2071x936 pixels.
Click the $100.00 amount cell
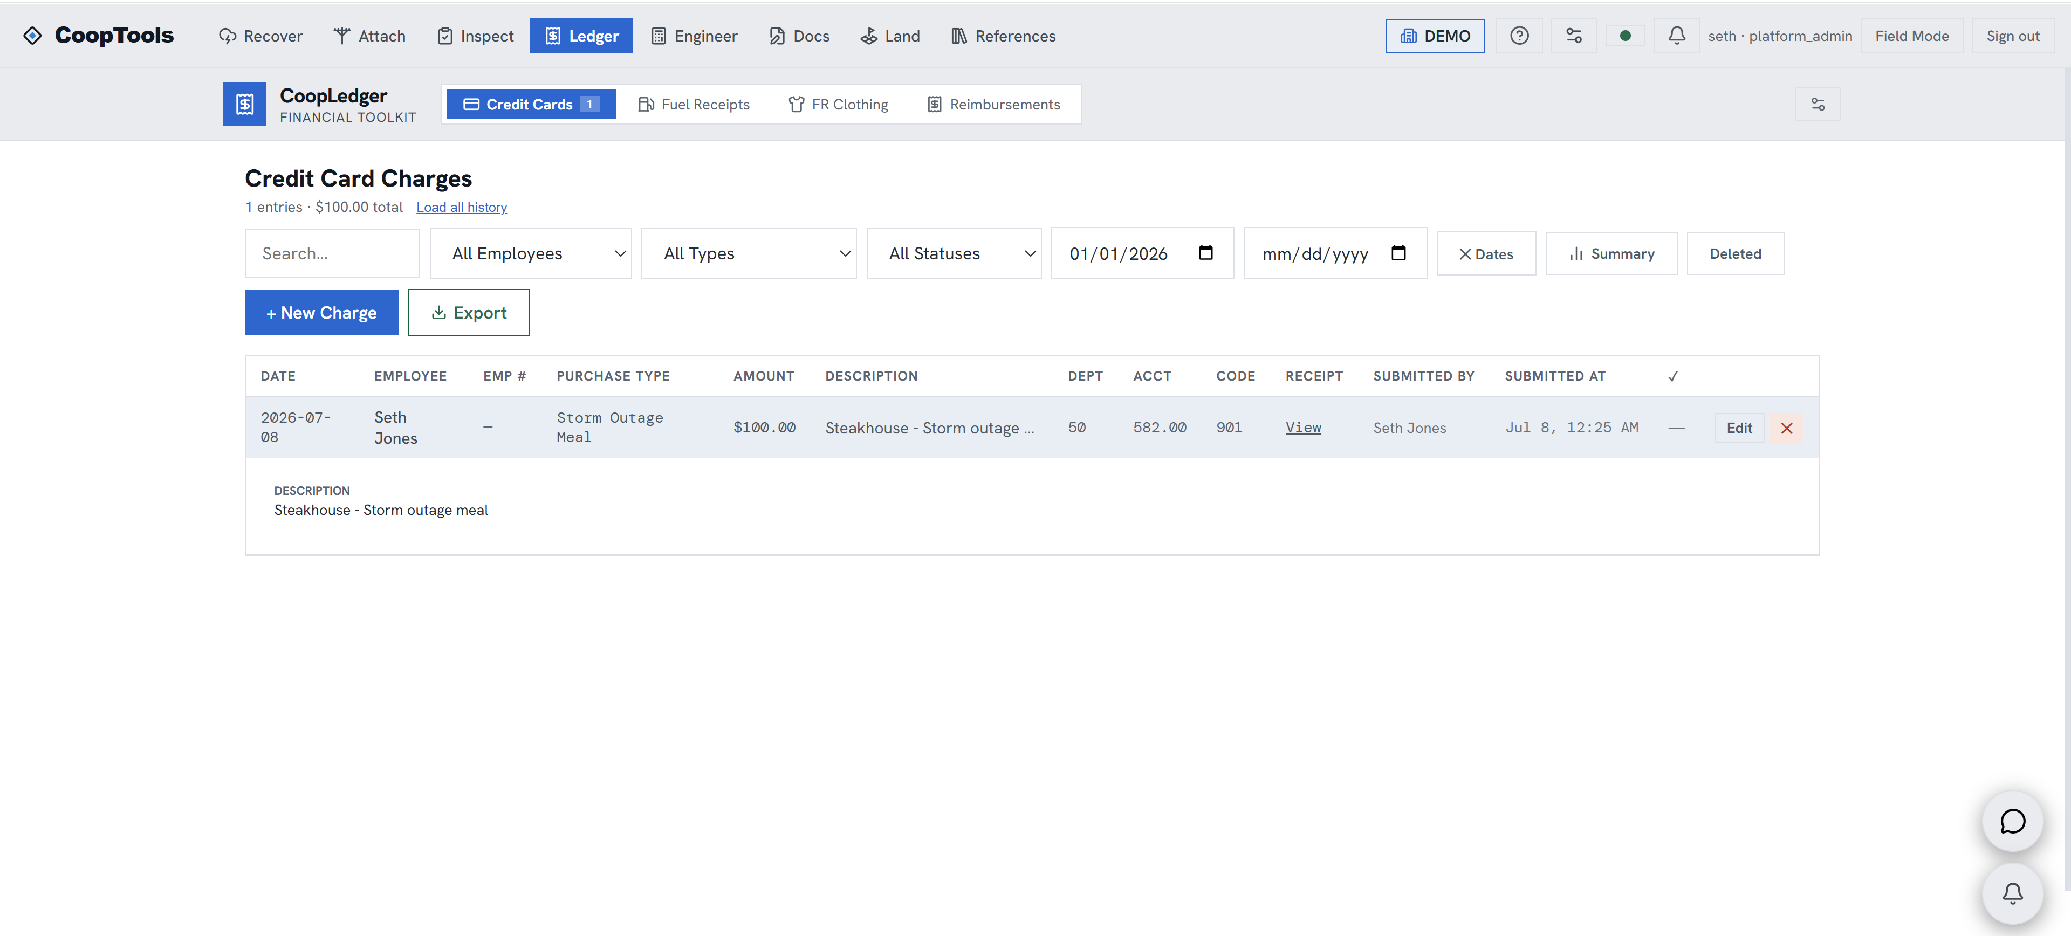[x=764, y=428]
